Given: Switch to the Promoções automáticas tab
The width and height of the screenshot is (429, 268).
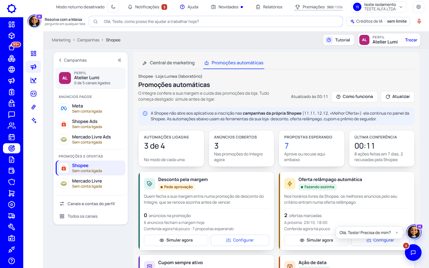Looking at the screenshot, I should (234, 63).
